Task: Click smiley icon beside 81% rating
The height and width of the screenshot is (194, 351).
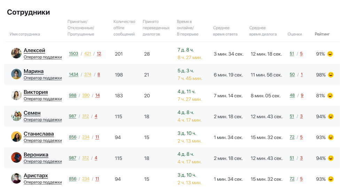Action: click(x=331, y=96)
